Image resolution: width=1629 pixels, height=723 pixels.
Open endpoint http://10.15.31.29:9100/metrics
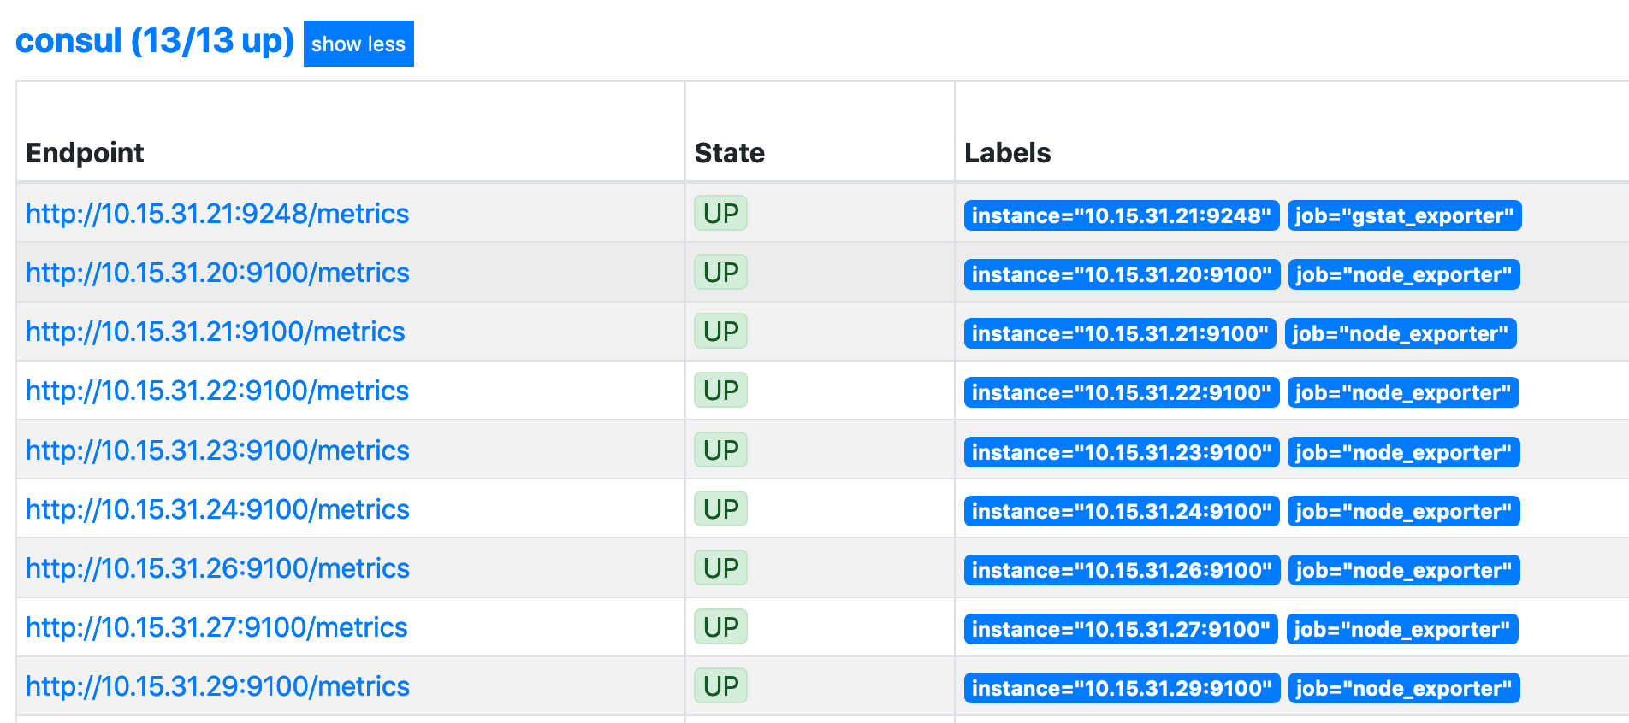(x=217, y=687)
